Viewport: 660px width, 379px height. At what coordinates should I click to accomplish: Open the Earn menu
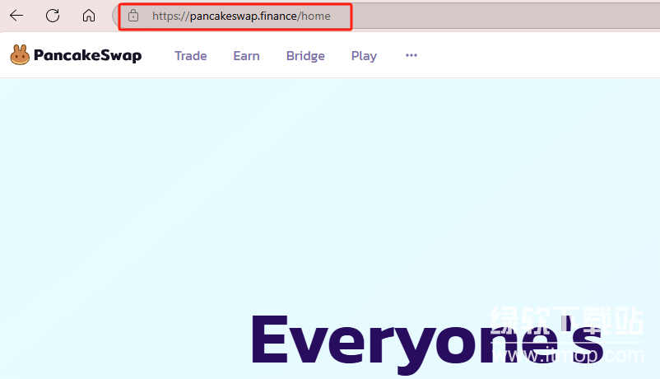[246, 56]
